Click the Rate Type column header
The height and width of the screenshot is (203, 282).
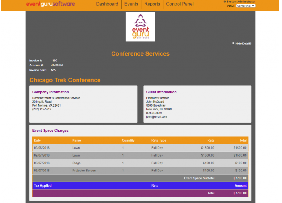point(159,140)
